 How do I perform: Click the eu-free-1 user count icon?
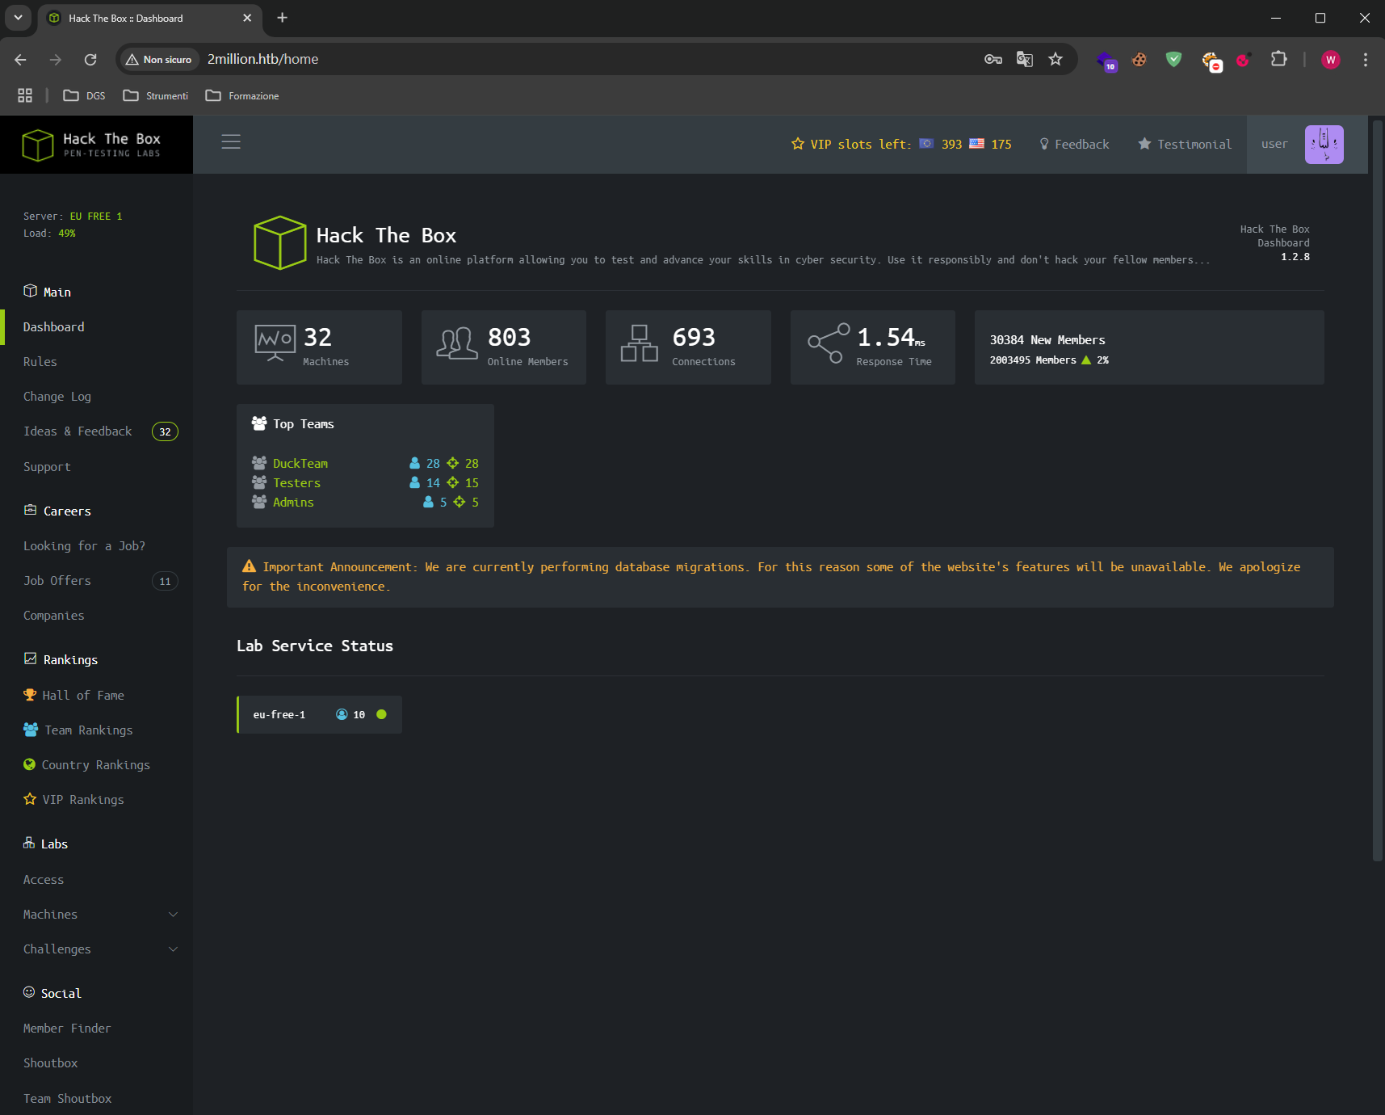(x=342, y=714)
